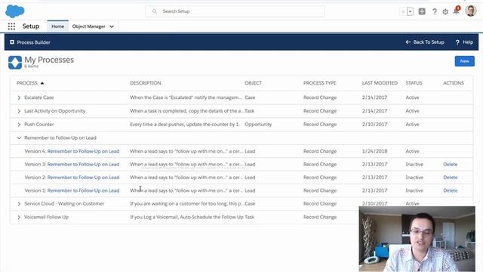Expand the Service Cloud - Waiting on Customer row
483x272 pixels.
pos(19,204)
